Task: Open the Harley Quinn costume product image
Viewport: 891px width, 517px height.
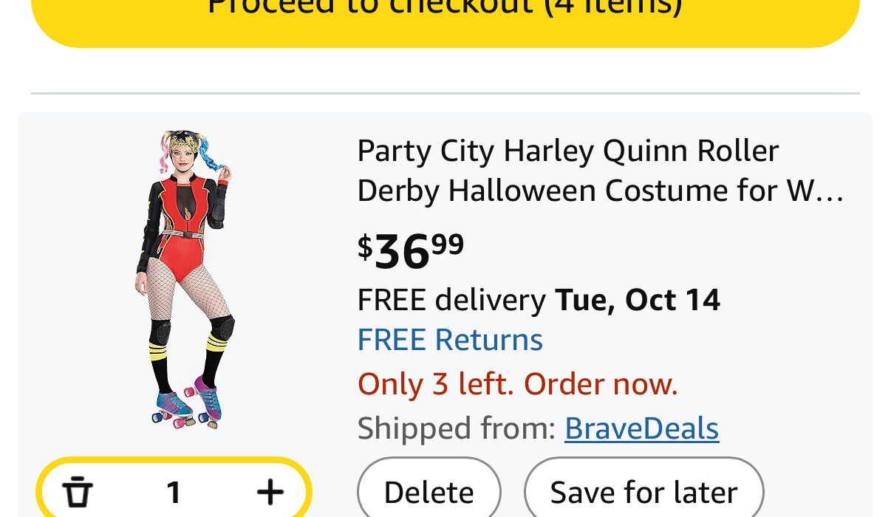Action: pos(185,279)
